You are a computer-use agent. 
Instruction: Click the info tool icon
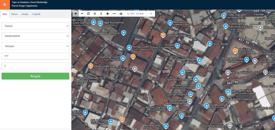point(101,13)
